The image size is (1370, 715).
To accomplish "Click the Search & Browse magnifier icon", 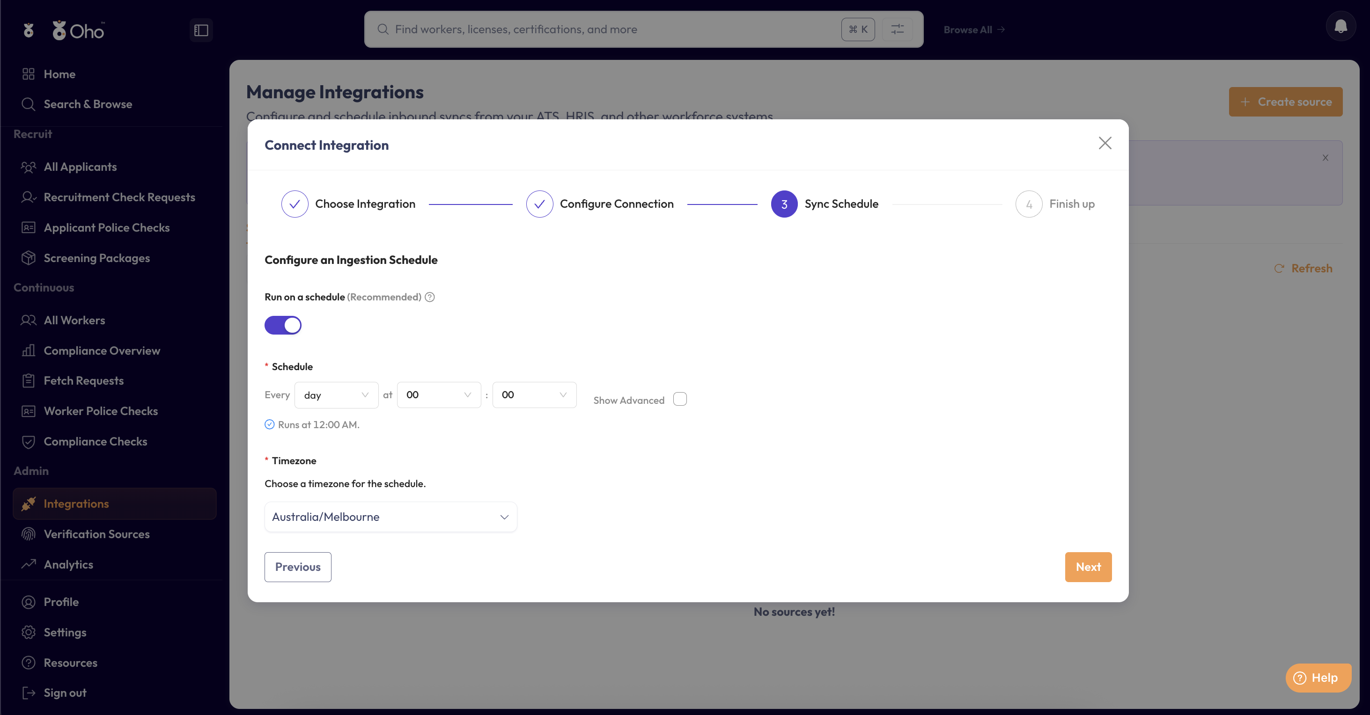I will [x=28, y=104].
